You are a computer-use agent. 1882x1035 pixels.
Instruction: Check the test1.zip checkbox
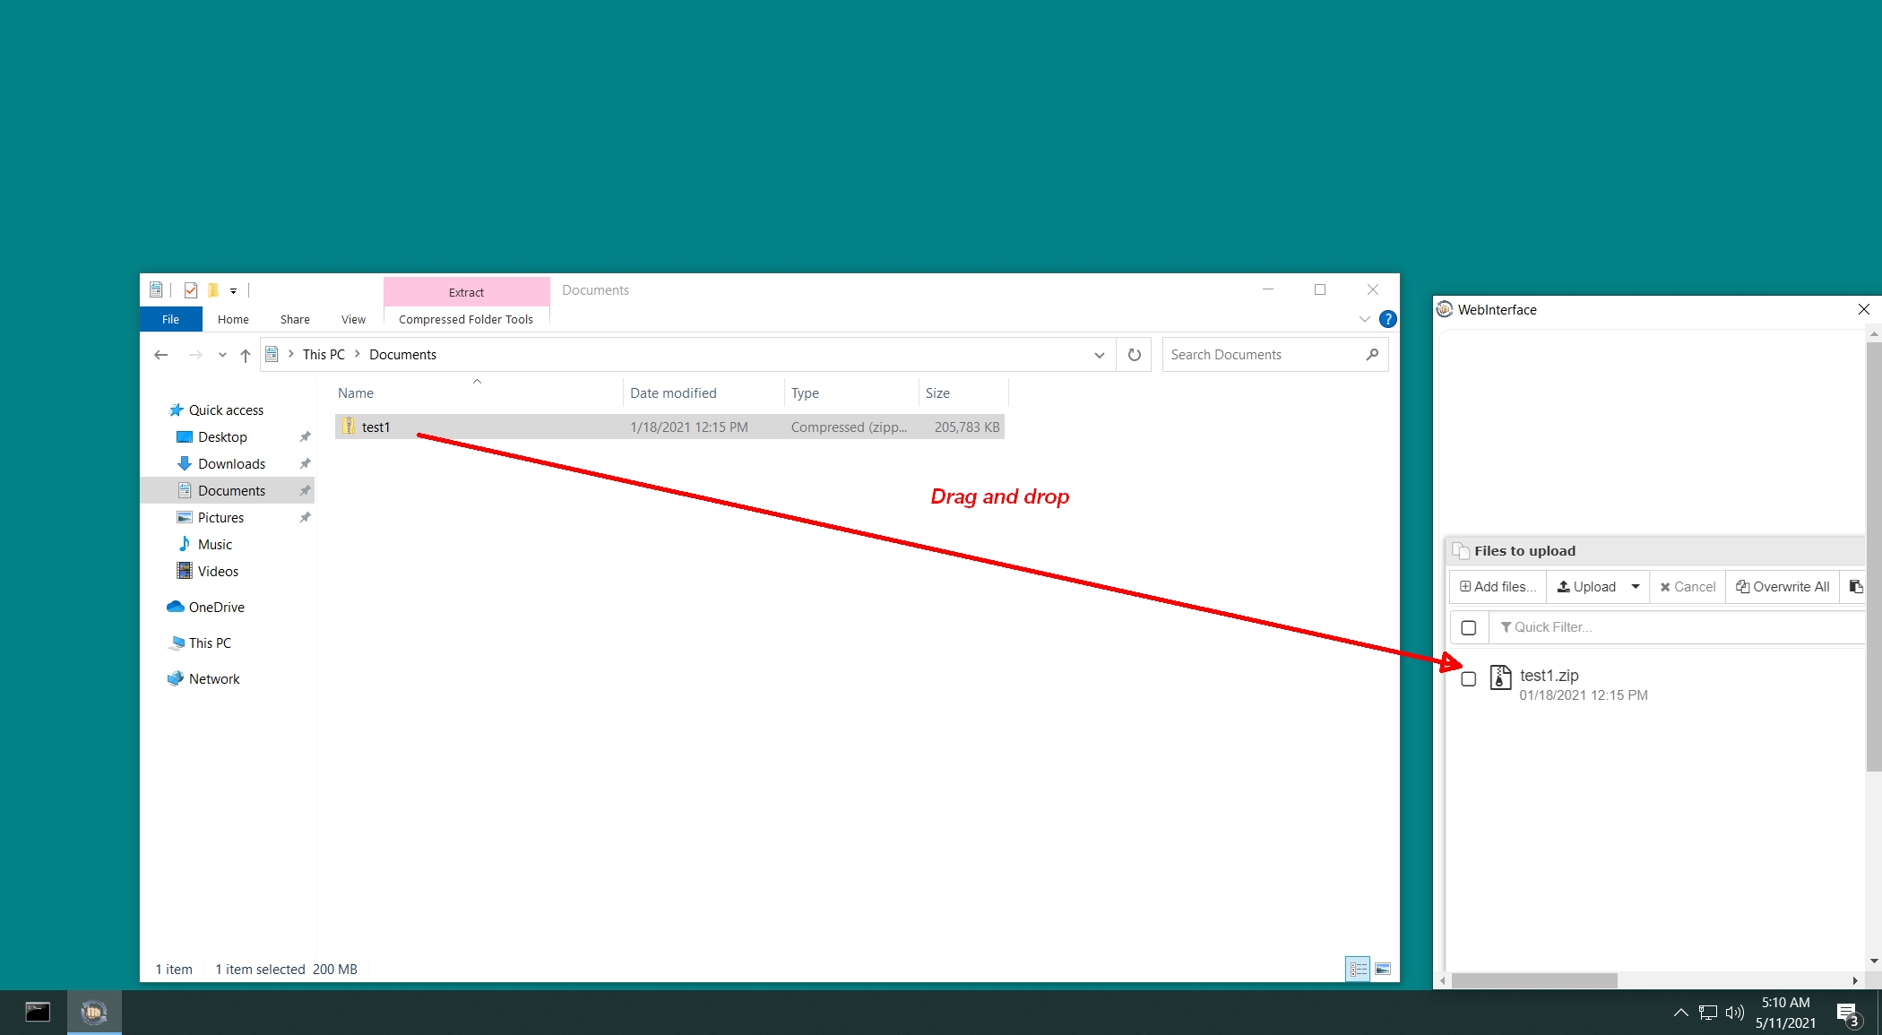pos(1469,679)
